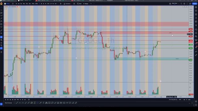Take a chart snapshot with camera icon
This screenshot has width=198, height=111.
coord(190,4)
